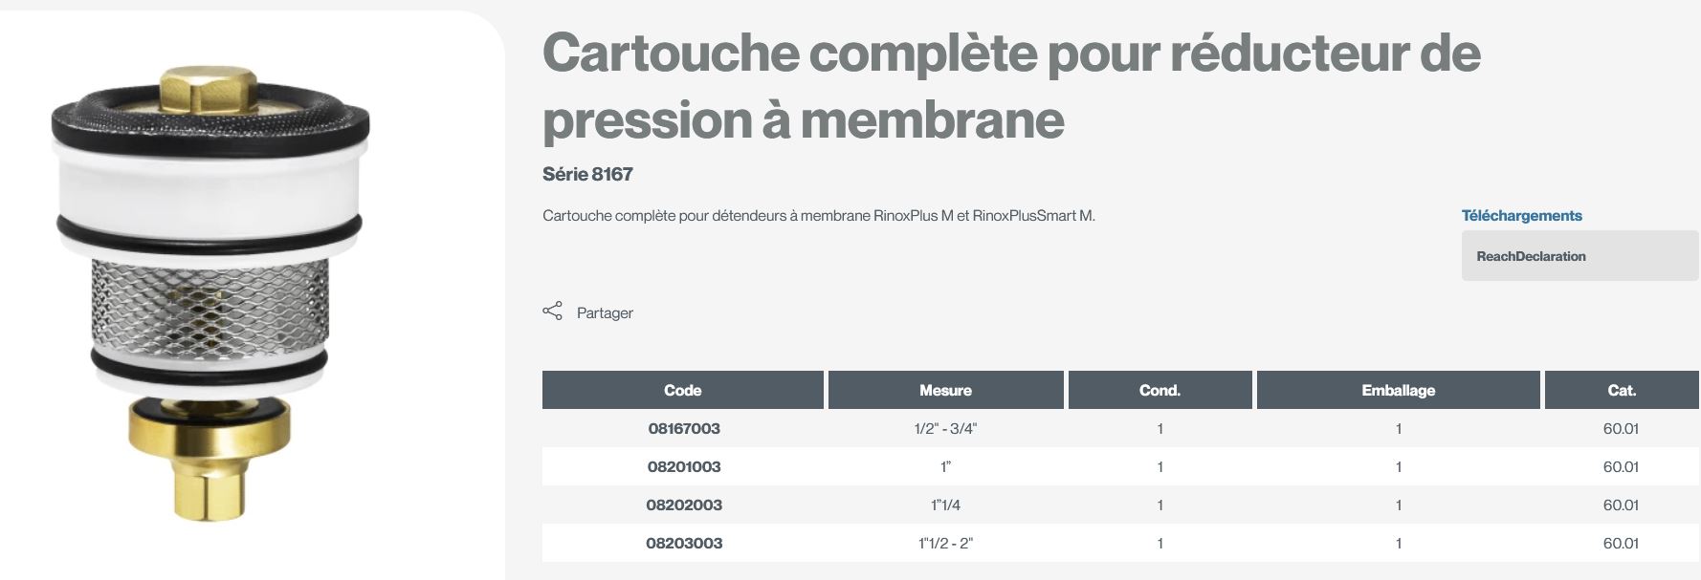This screenshot has height=580, width=1701.
Task: Click the Téléchargements heading
Action: 1521,216
